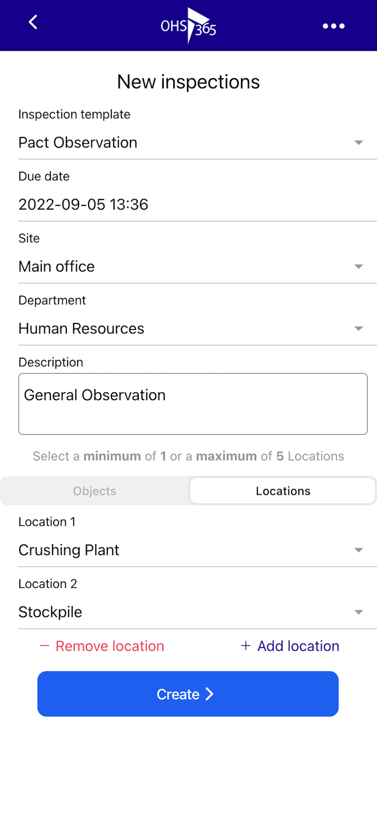Open the Inspection template dropdown
This screenshot has width=377, height=817.
(x=358, y=143)
